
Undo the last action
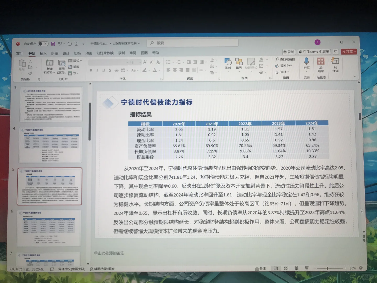(x=60, y=44)
